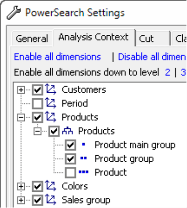Click the three-dot level icon beside Product
This screenshot has width=187, height=208.
(x=84, y=172)
